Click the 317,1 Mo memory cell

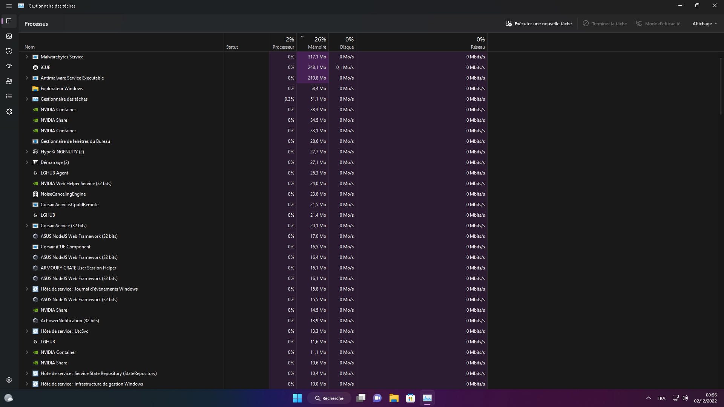click(313, 57)
